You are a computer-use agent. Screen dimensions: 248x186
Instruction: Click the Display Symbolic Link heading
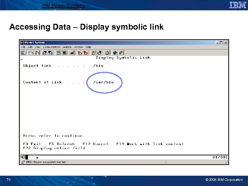point(123,58)
